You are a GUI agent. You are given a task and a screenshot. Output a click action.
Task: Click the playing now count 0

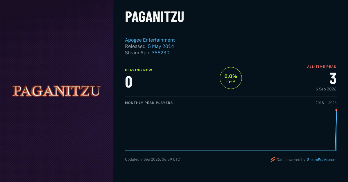[x=129, y=82]
